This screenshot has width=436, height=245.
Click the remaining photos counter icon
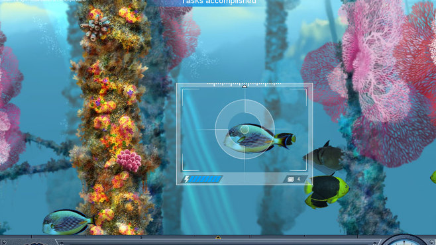tap(291, 179)
